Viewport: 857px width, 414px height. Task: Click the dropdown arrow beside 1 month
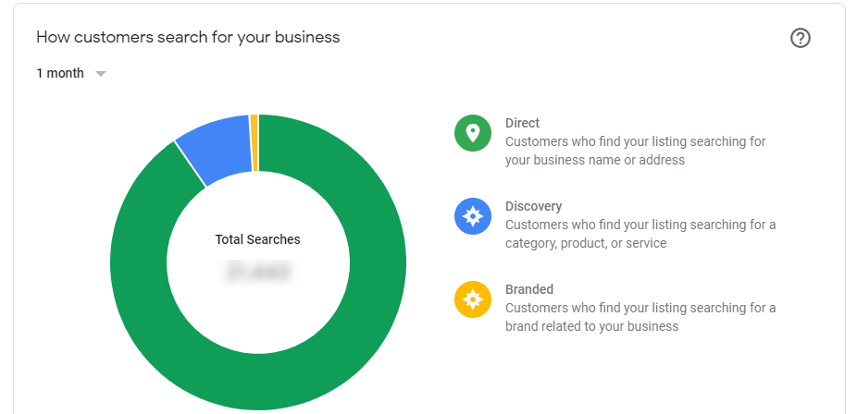101,74
